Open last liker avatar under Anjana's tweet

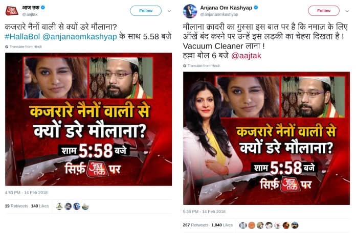click(295, 225)
